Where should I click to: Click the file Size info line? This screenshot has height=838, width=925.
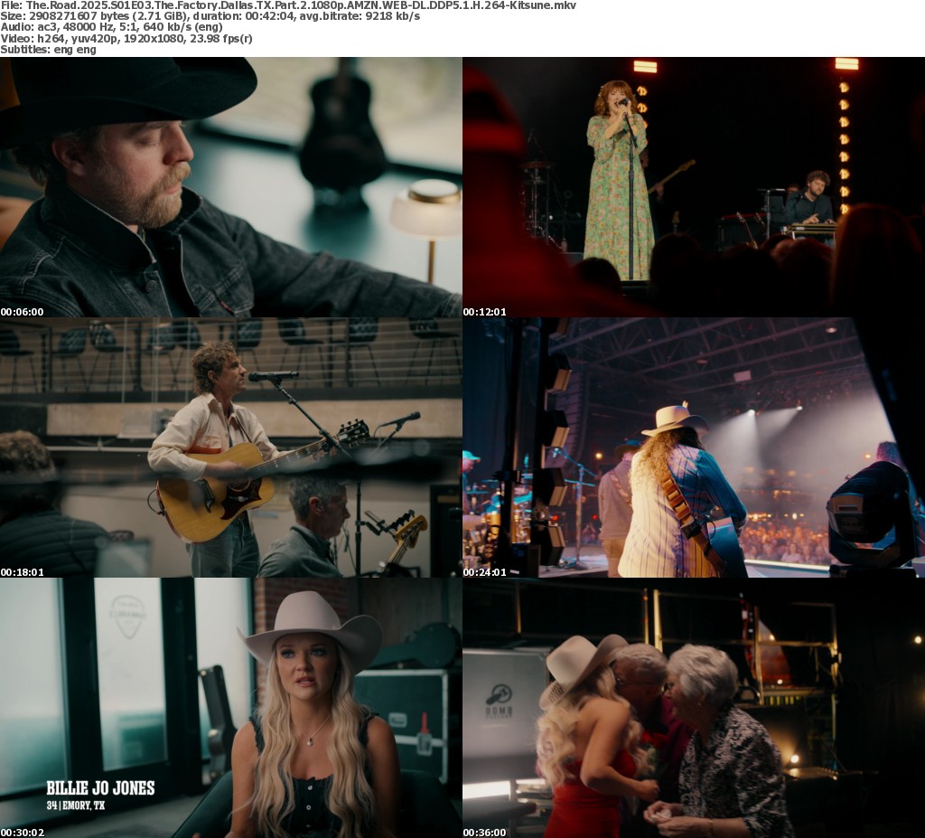pyautogui.click(x=210, y=16)
